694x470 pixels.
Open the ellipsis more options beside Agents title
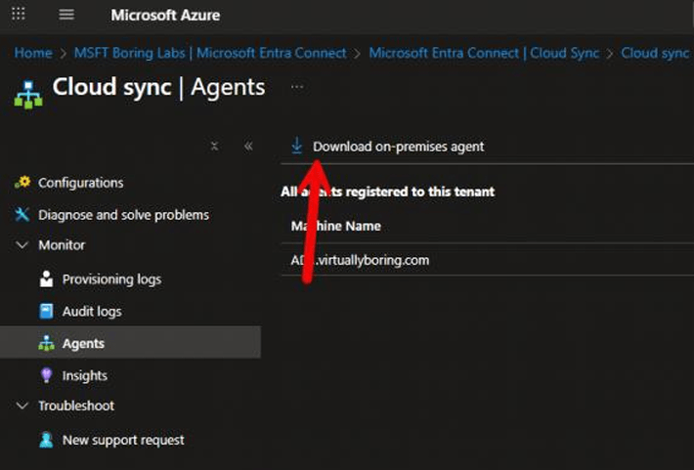coord(297,87)
